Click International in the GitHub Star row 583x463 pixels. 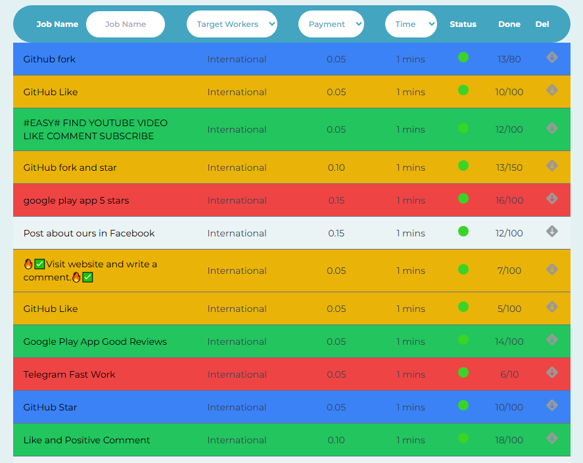pyautogui.click(x=237, y=407)
